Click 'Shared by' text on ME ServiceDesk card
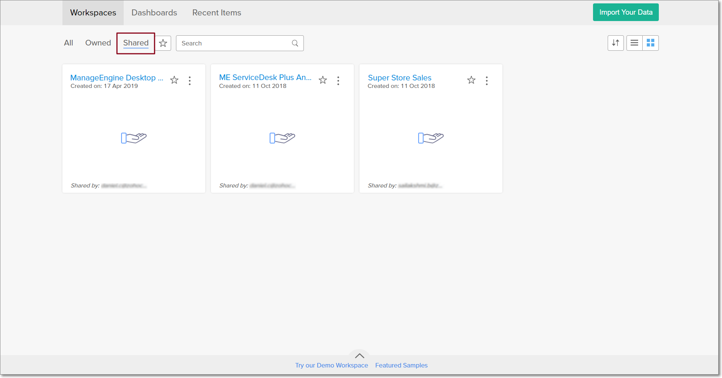This screenshot has height=378, width=722. pos(234,186)
